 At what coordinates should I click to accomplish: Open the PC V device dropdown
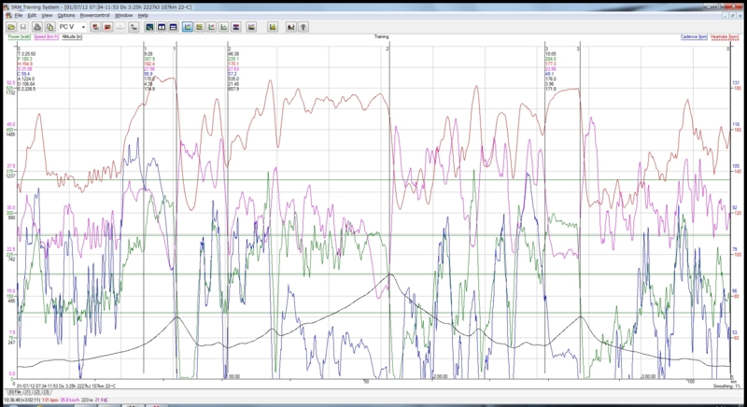pos(72,27)
